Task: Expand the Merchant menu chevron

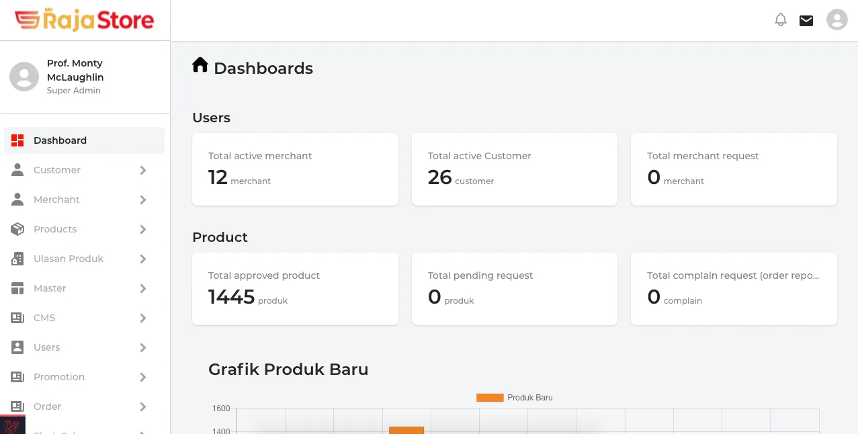Action: click(x=143, y=200)
